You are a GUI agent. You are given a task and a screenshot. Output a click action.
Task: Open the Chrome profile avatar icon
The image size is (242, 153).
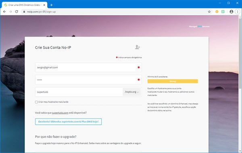pyautogui.click(x=232, y=12)
